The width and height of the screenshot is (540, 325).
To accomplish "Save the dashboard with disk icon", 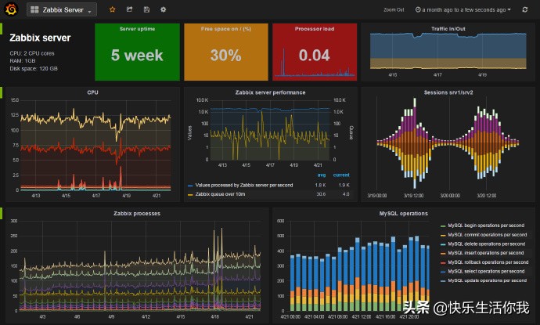I will click(146, 9).
